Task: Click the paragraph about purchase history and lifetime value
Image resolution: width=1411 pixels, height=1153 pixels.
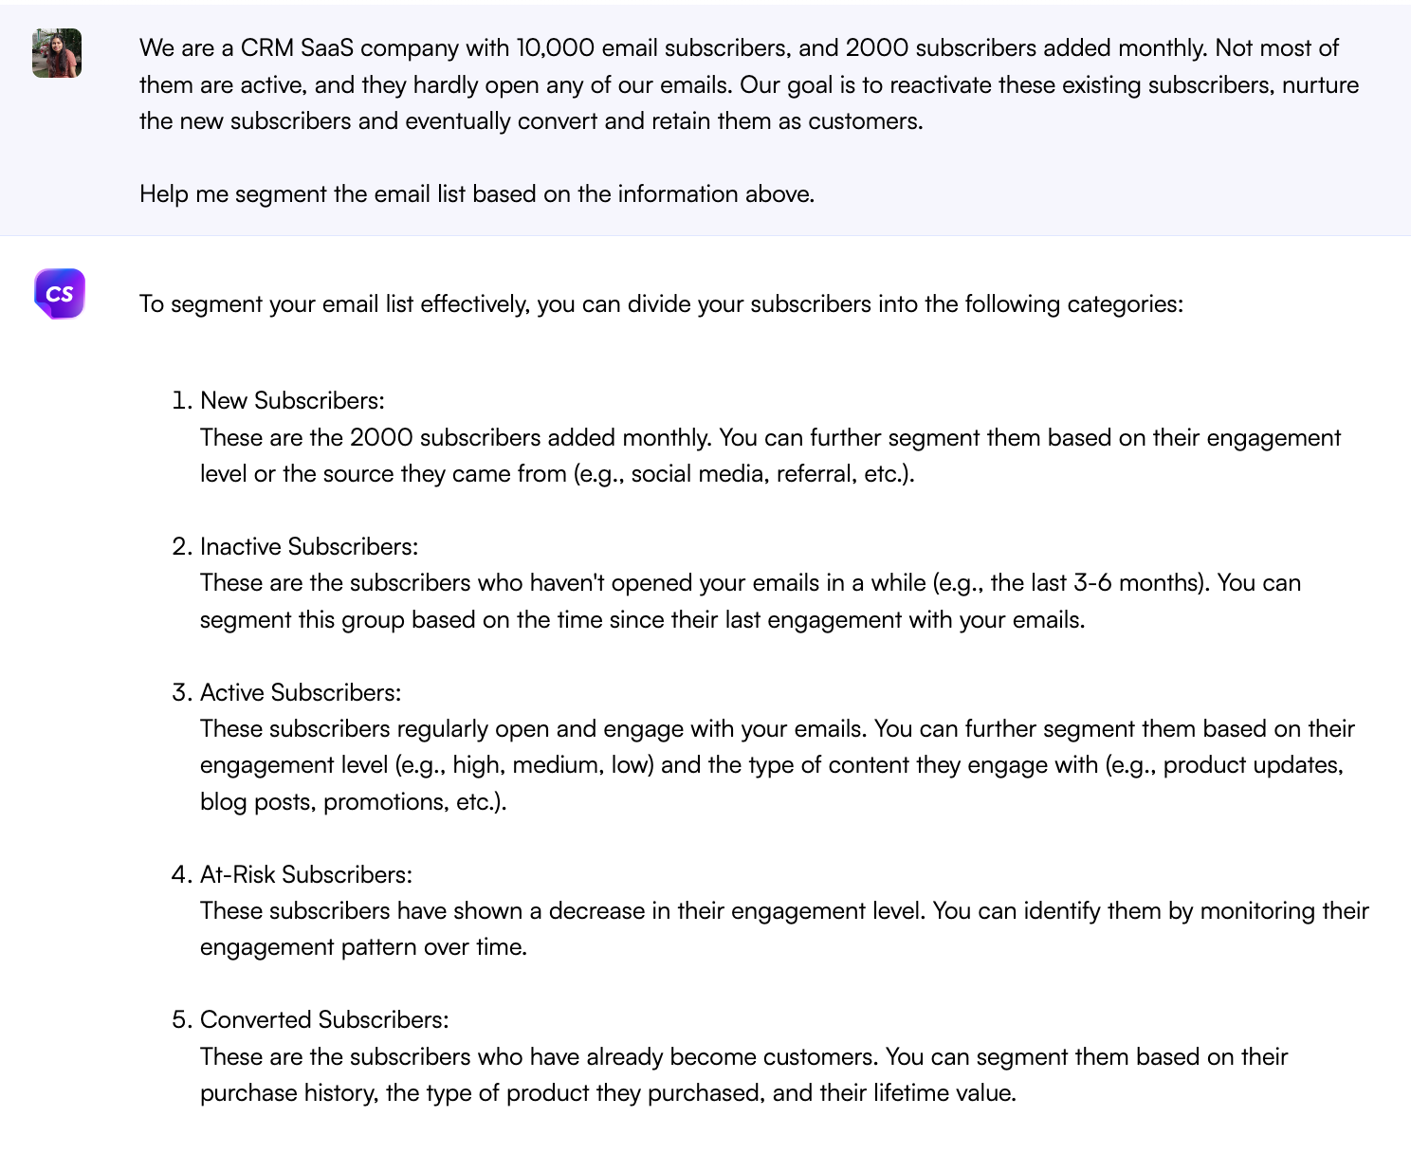Action: [743, 1074]
